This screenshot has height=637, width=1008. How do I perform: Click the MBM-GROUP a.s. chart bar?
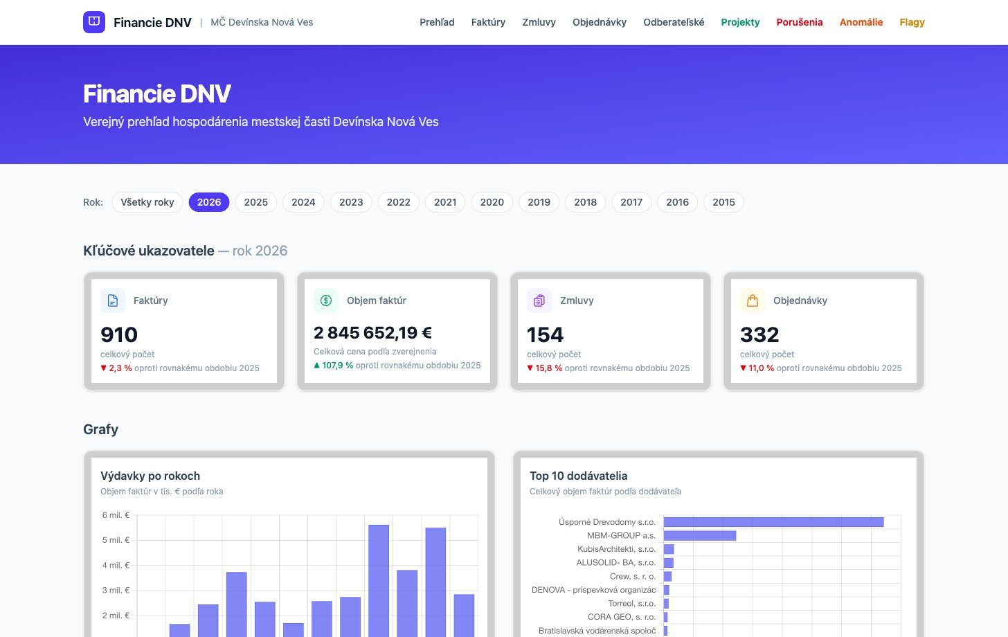(x=700, y=535)
